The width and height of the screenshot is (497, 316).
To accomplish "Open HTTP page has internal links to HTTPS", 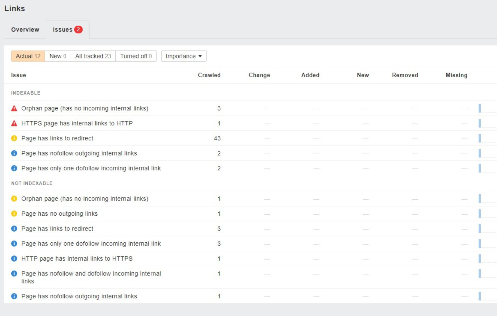I will click(x=77, y=259).
